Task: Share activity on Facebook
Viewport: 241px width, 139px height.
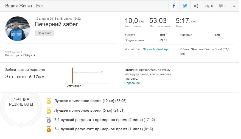Action: pyautogui.click(x=174, y=6)
